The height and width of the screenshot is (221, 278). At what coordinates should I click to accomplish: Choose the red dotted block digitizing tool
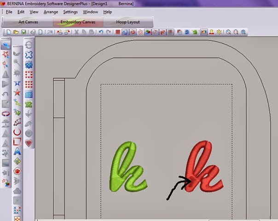point(17,122)
